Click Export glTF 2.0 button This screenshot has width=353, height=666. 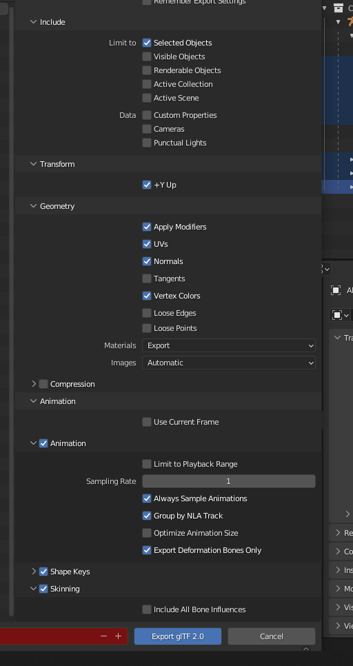tap(178, 636)
